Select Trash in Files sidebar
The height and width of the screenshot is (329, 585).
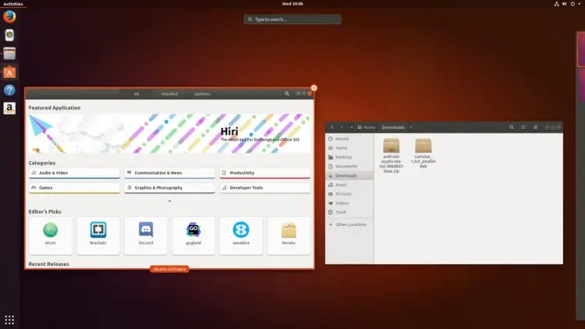point(349,212)
